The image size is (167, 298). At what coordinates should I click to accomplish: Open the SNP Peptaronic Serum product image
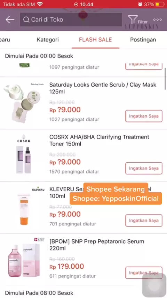tap(24, 259)
